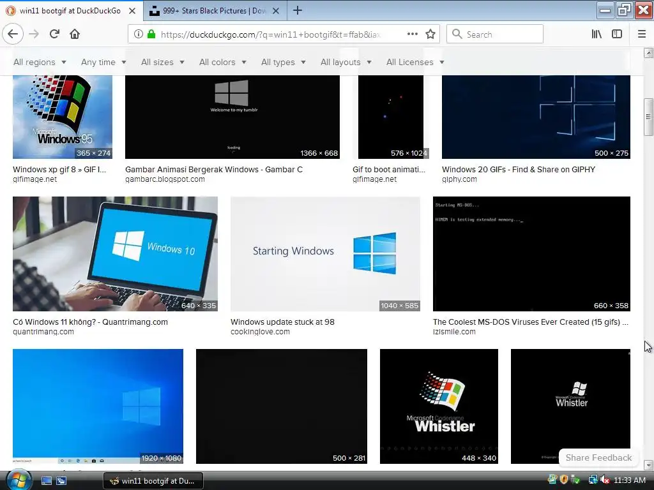Reload the current page
Viewport: 654px width, 490px height.
(54, 34)
